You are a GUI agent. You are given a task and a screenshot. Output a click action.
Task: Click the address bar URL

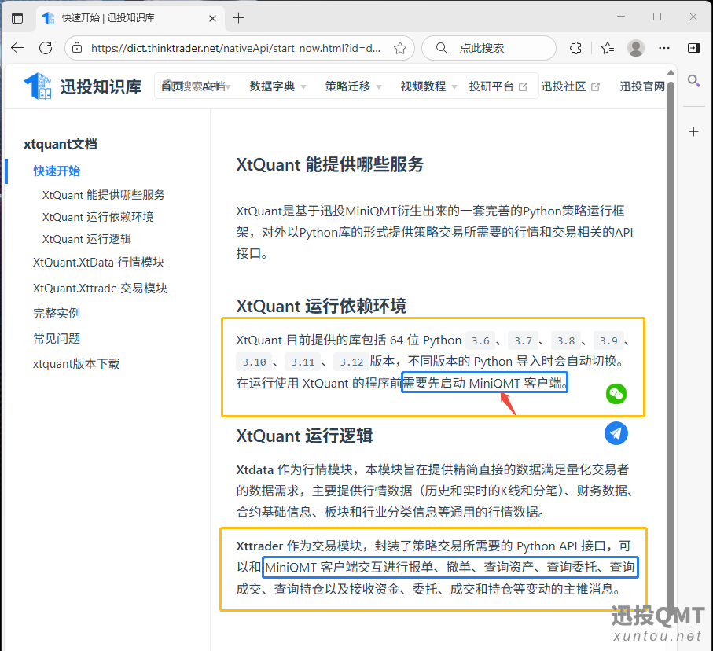tap(236, 48)
